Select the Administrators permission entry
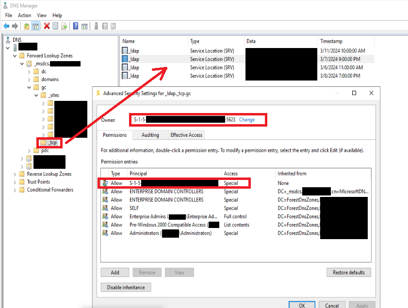This screenshot has height=308, width=408. tap(236, 233)
